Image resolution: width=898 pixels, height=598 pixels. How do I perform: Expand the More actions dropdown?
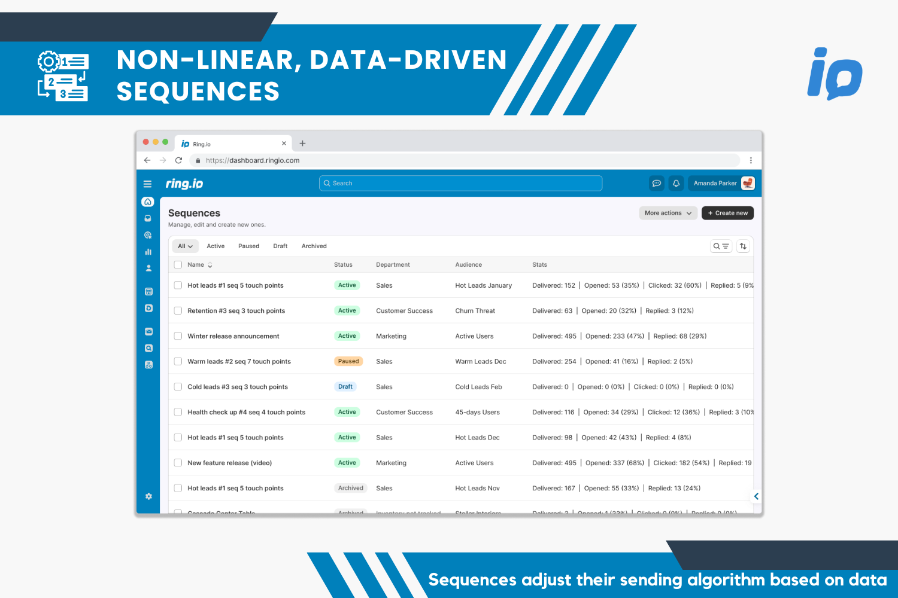tap(668, 213)
